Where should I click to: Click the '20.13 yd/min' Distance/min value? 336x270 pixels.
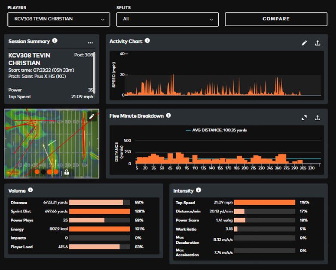tap(221, 211)
